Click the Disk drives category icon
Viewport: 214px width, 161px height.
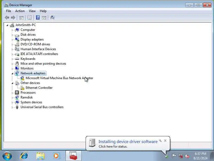(x=17, y=35)
